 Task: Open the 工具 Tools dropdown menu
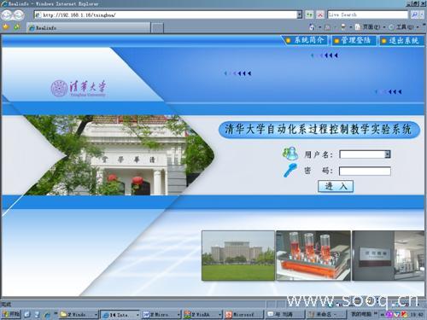(404, 27)
